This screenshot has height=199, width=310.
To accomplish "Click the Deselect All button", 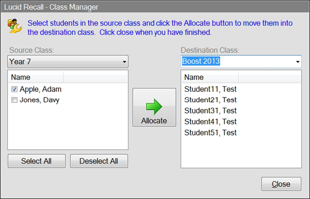I will pos(99,161).
